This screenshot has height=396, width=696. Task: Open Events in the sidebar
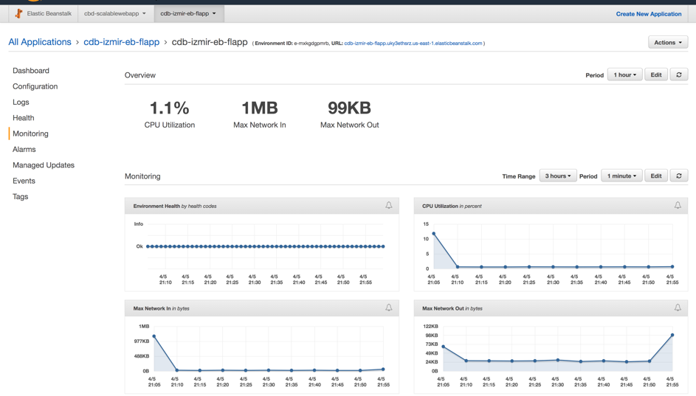tap(24, 181)
